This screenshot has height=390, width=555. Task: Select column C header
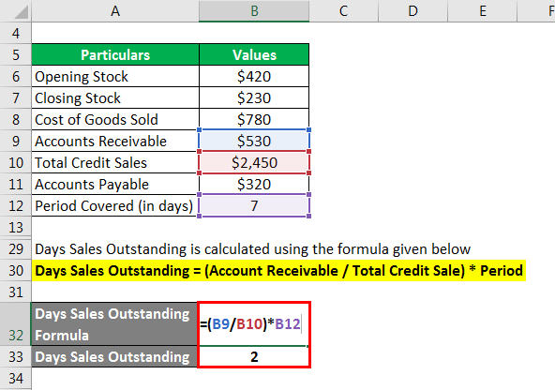(343, 11)
